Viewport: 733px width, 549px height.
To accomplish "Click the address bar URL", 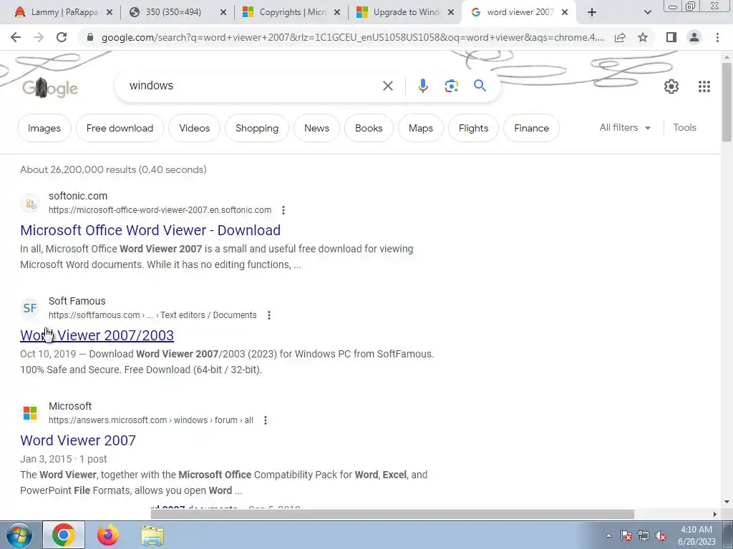I will coord(353,37).
